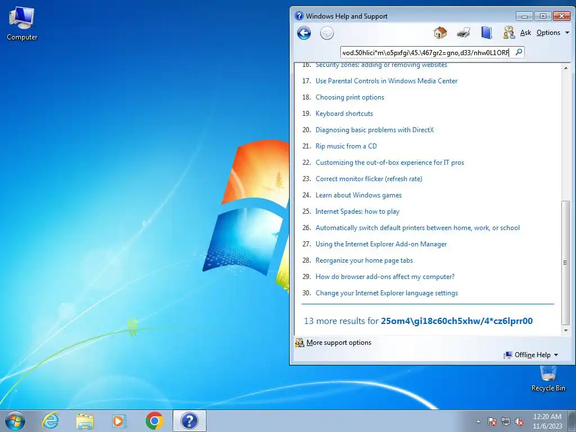The width and height of the screenshot is (576, 432).
Task: Browse Help contents book icon
Action: (487, 33)
